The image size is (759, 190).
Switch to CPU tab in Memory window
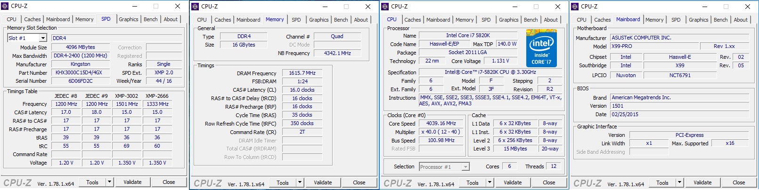coord(202,20)
